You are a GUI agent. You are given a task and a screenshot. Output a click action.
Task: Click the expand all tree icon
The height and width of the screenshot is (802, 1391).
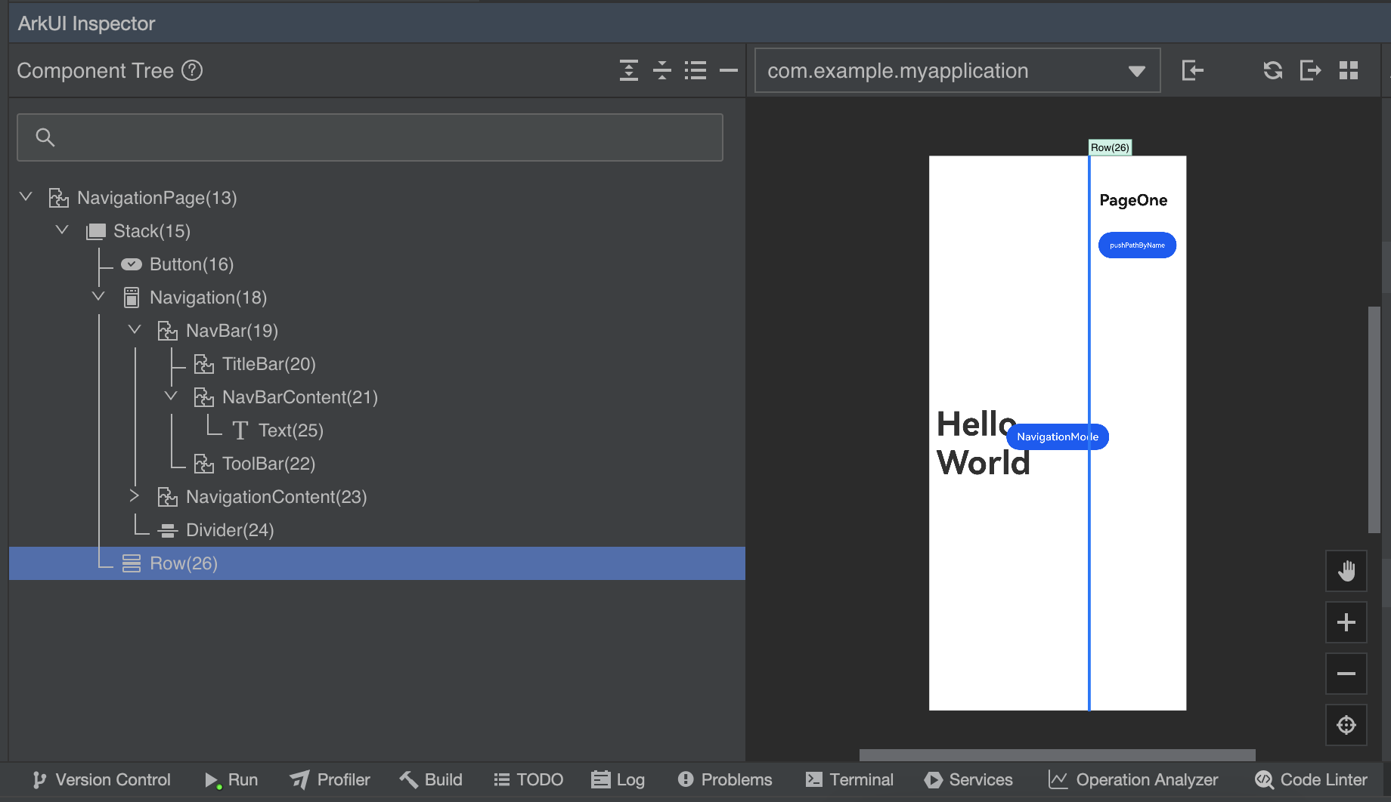629,70
